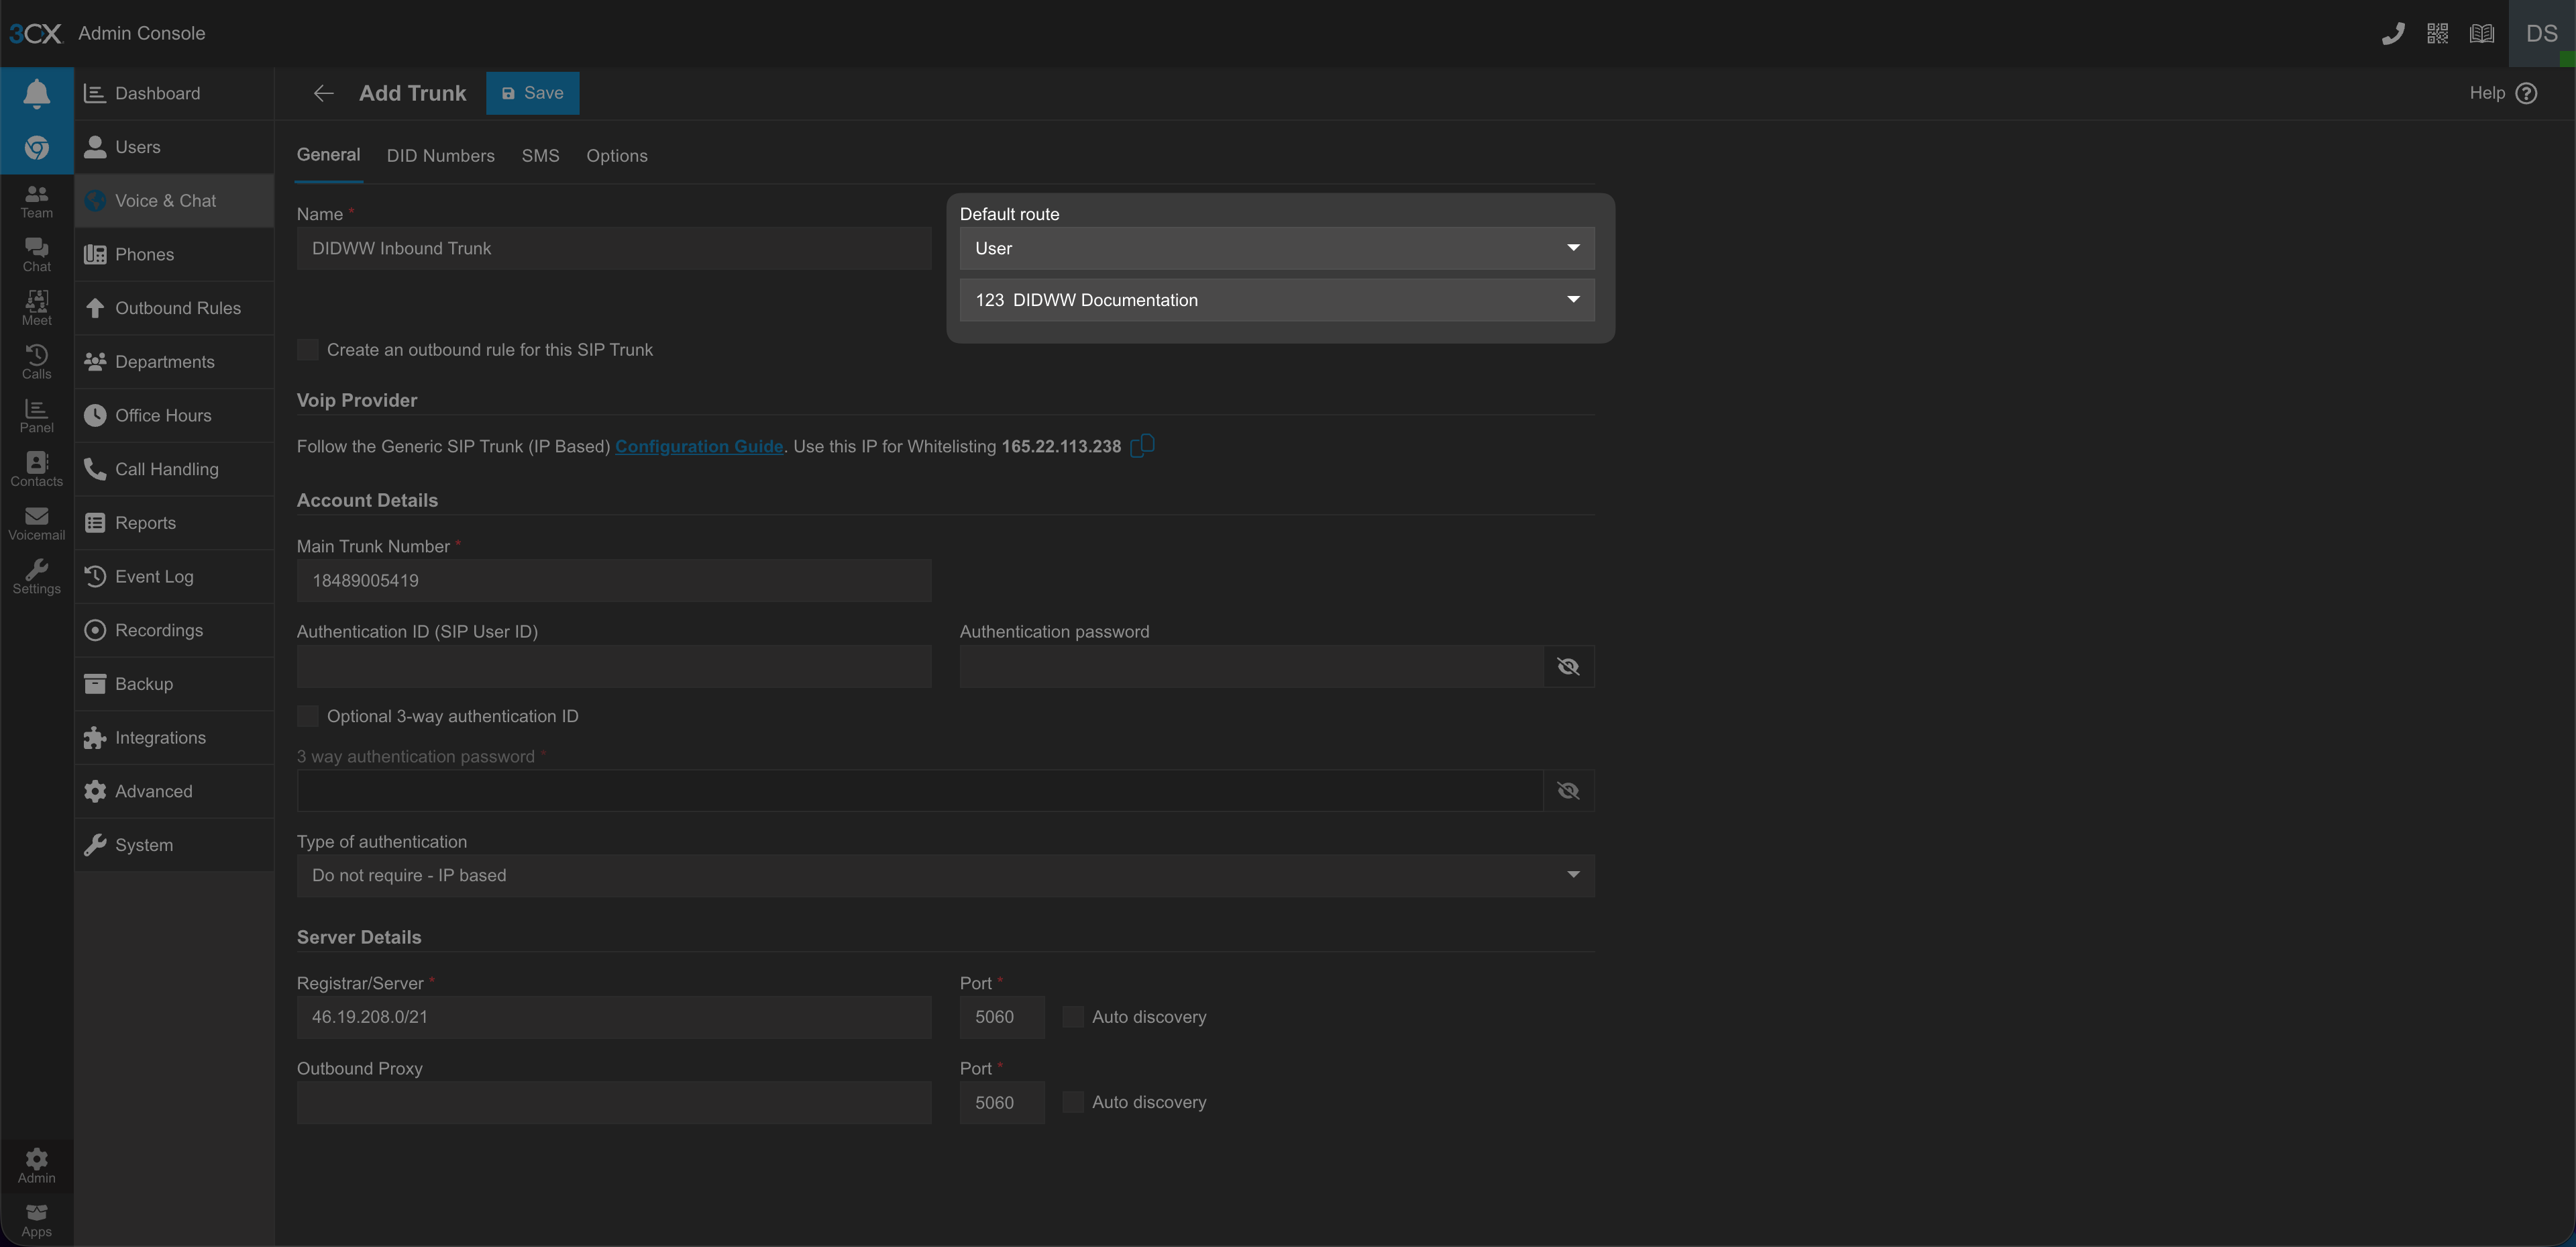Click the notification bell icon

(x=37, y=93)
